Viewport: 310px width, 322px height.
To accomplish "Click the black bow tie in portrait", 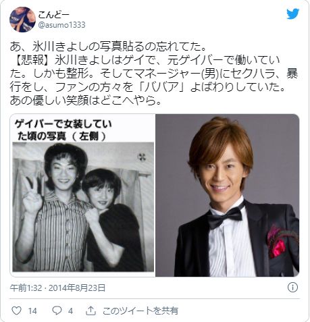I will click(x=225, y=217).
